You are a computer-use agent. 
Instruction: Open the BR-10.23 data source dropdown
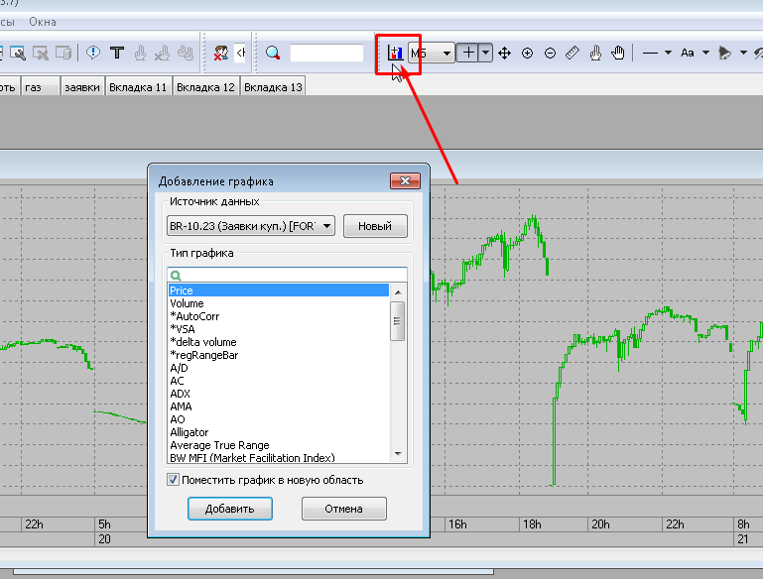coord(251,226)
